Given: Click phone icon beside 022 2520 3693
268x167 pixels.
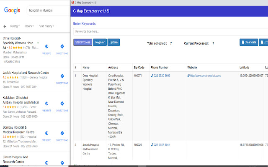Looking at the screenshot, I should [152, 76].
